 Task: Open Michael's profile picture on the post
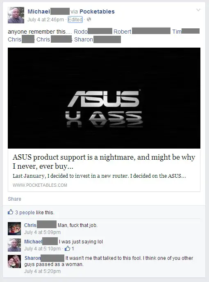coord(16,15)
